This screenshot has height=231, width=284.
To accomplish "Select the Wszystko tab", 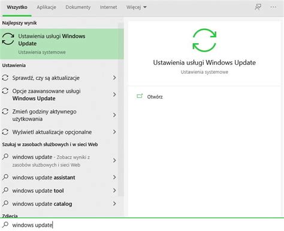I will 17,7.
